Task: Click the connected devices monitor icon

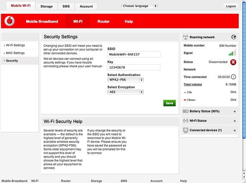Action: click(x=186, y=130)
